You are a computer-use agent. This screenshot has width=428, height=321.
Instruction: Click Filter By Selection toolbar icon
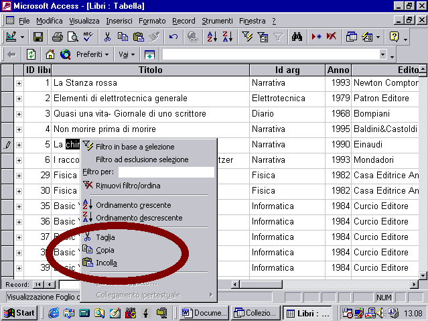pyautogui.click(x=247, y=37)
